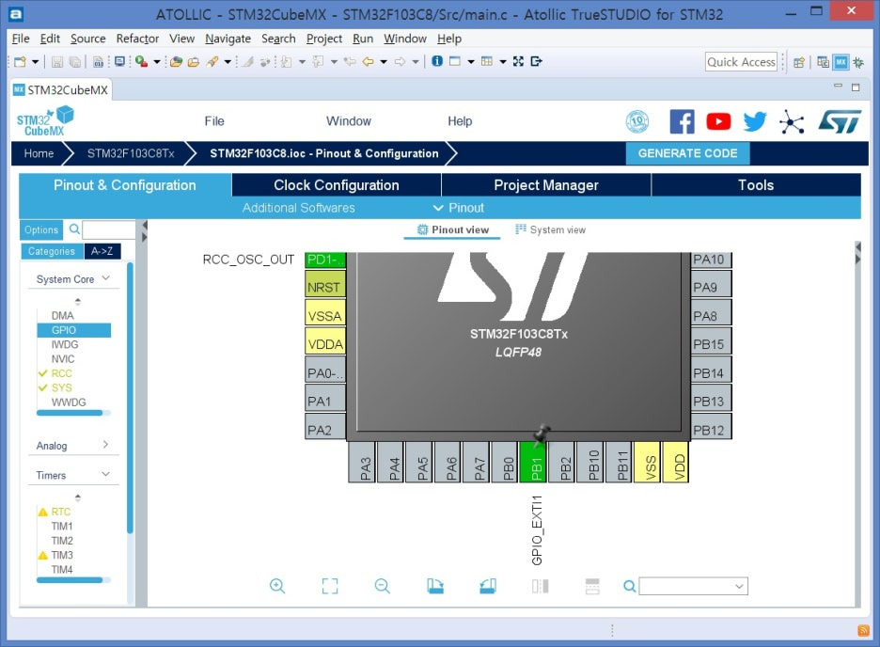
Task: Open the Debug launch dropdown arrow
Action: point(157,62)
